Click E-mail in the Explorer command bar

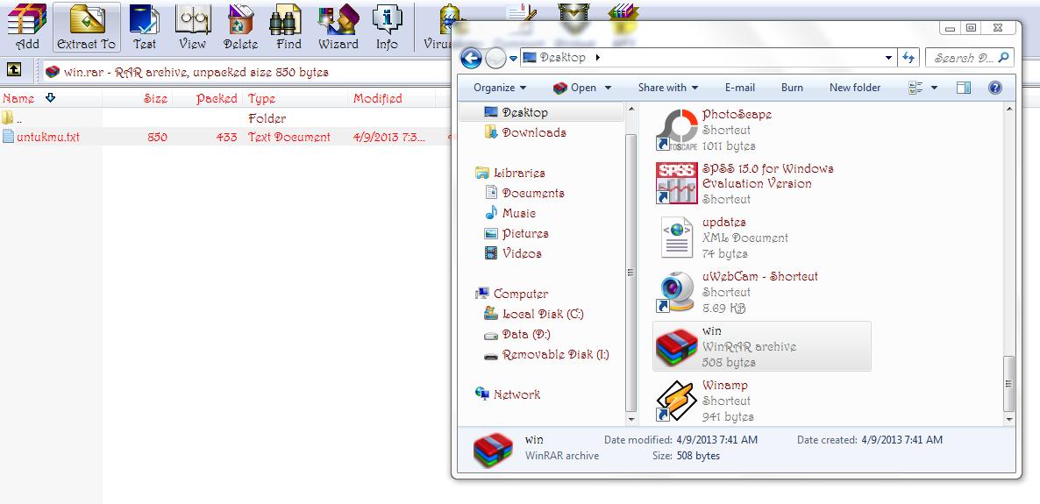tap(739, 88)
